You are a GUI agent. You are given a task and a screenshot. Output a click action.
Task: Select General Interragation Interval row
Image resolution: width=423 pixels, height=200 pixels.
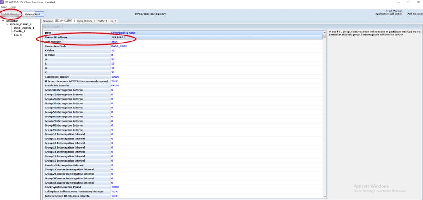point(183,90)
